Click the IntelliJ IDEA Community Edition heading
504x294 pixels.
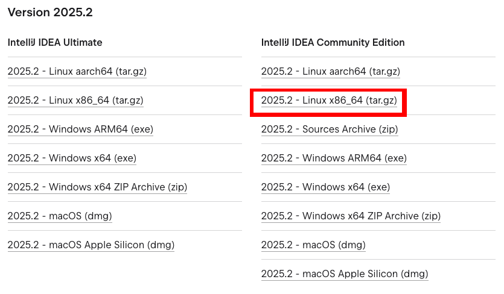click(x=333, y=43)
